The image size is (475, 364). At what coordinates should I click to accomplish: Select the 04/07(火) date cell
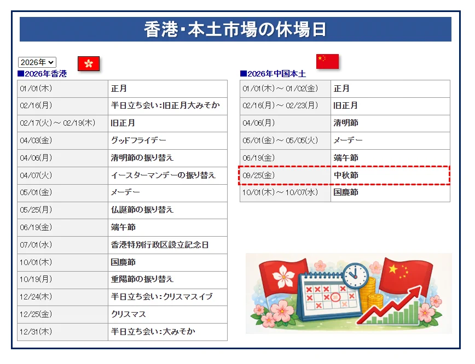coord(63,175)
